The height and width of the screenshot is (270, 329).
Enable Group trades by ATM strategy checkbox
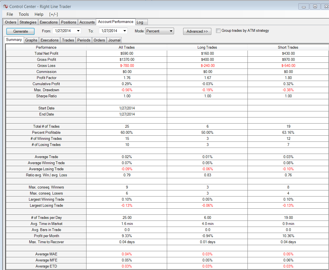(218, 31)
